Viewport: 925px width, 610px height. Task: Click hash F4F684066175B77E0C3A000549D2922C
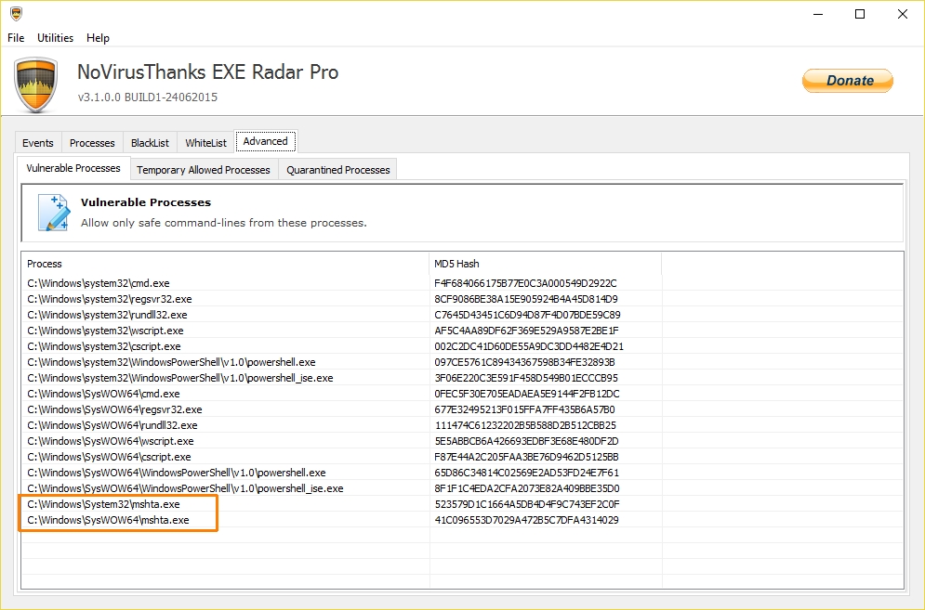coord(525,283)
